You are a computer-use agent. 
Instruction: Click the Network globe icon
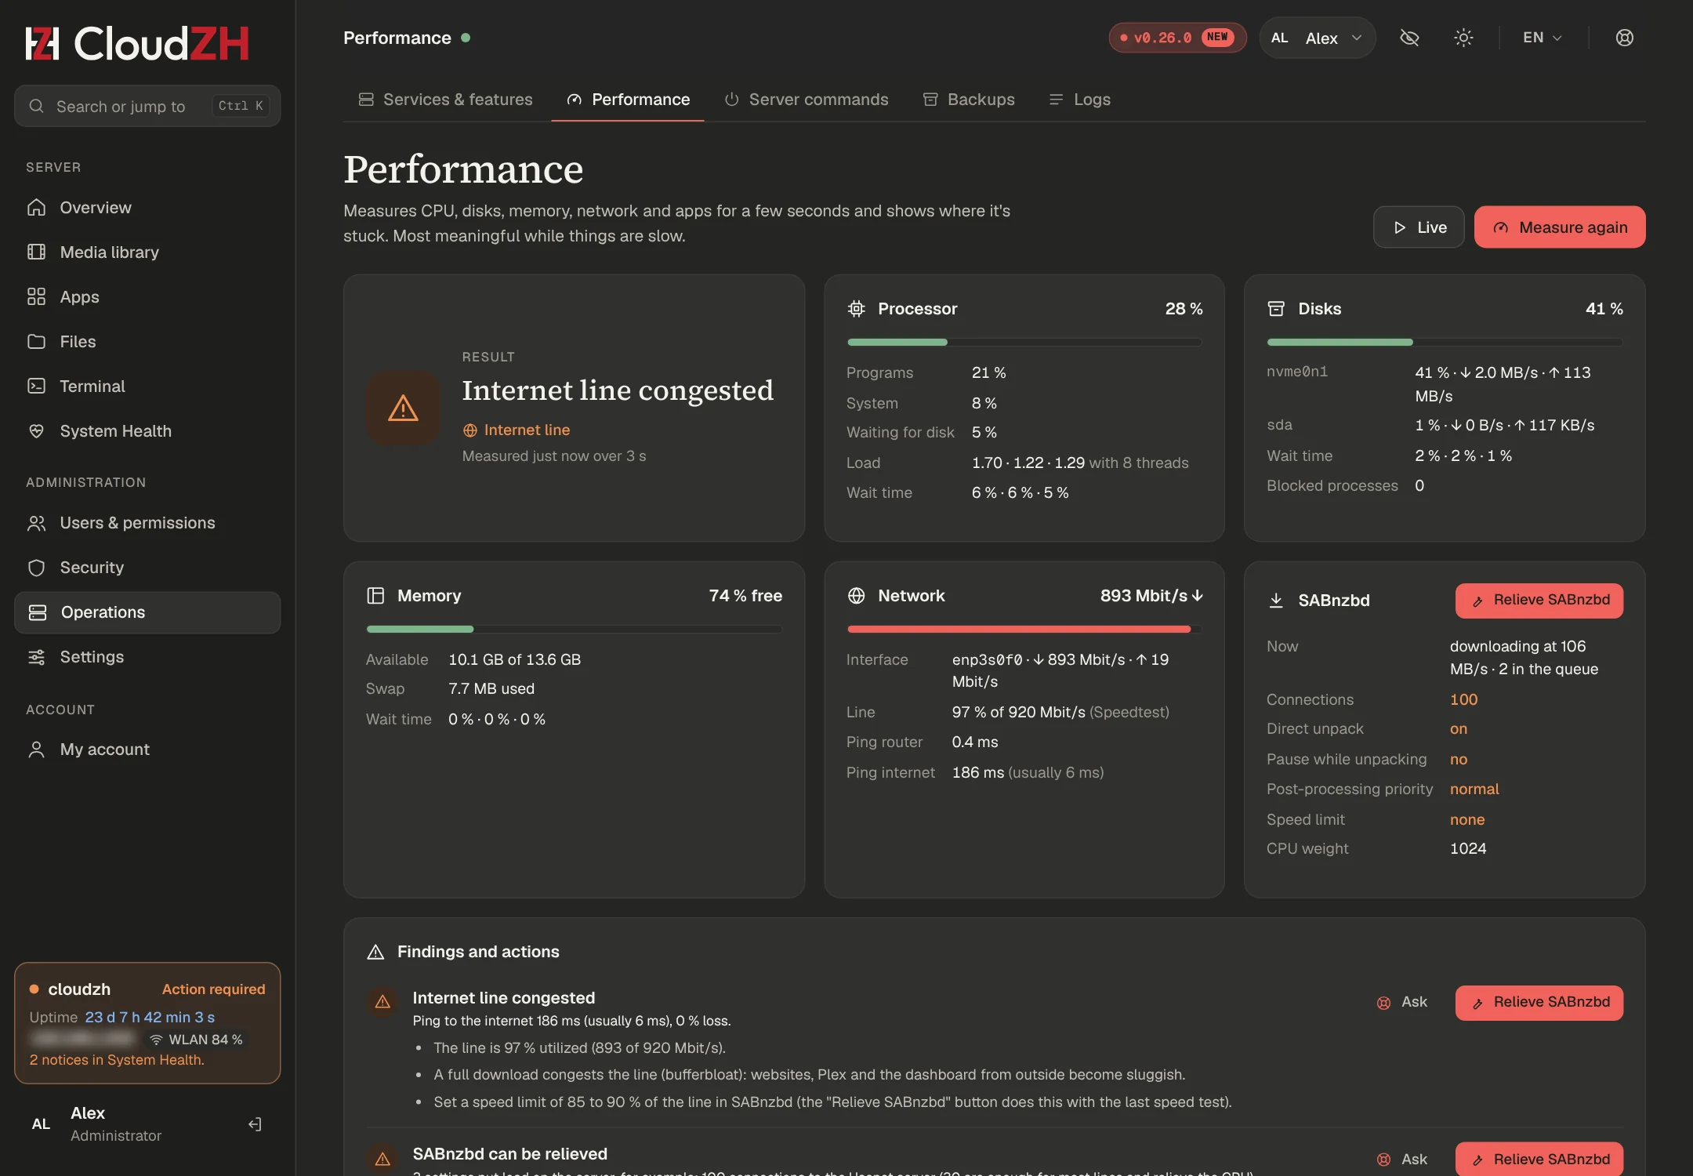[856, 596]
